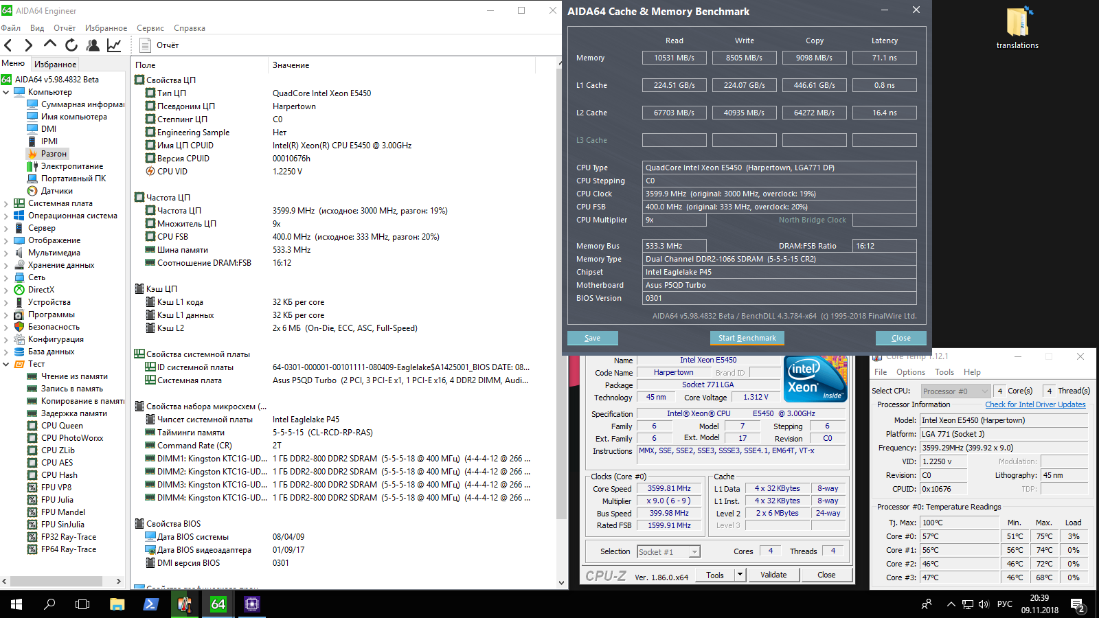Open File Explorer from the taskbar
The image size is (1099, 618).
tap(117, 604)
